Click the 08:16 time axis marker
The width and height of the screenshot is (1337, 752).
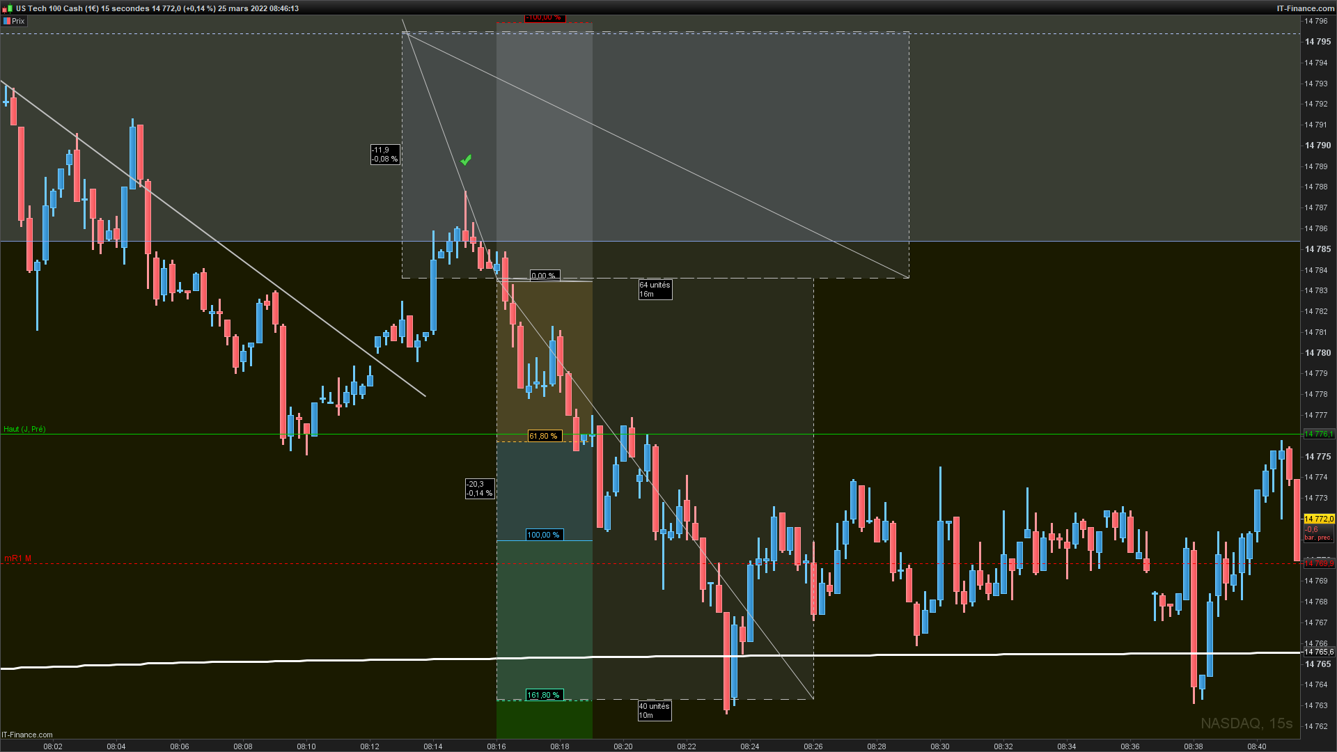(497, 746)
